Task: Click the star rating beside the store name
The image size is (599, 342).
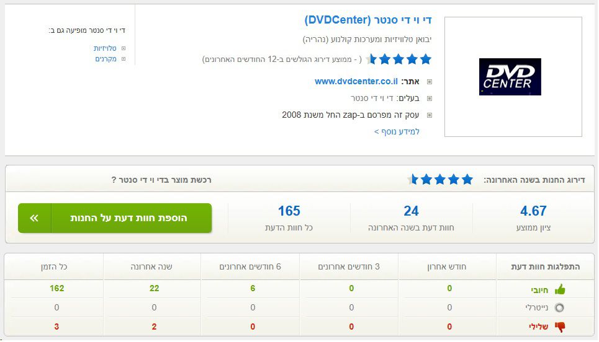Action: click(399, 59)
